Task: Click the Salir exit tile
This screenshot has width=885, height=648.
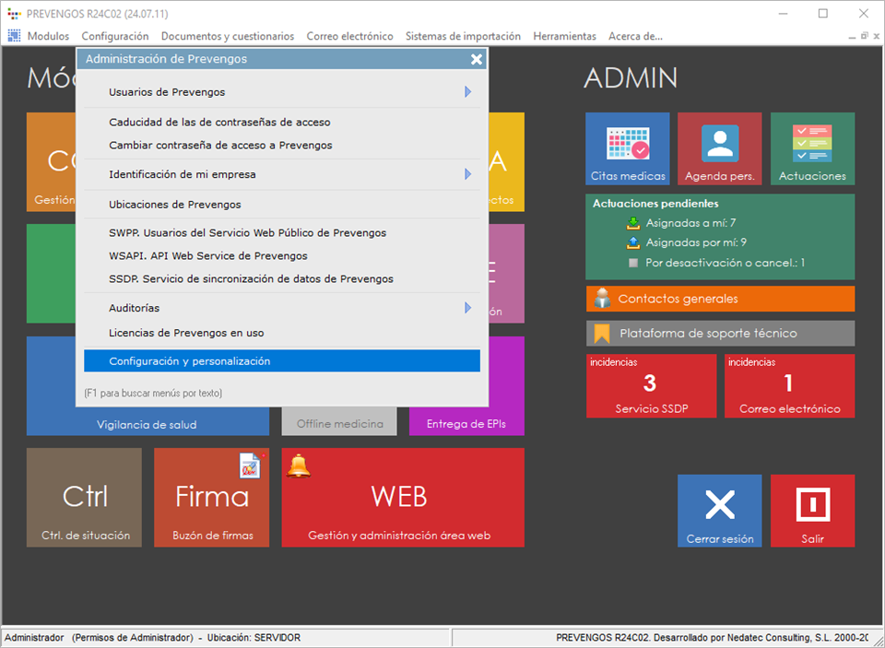Action: (x=812, y=511)
